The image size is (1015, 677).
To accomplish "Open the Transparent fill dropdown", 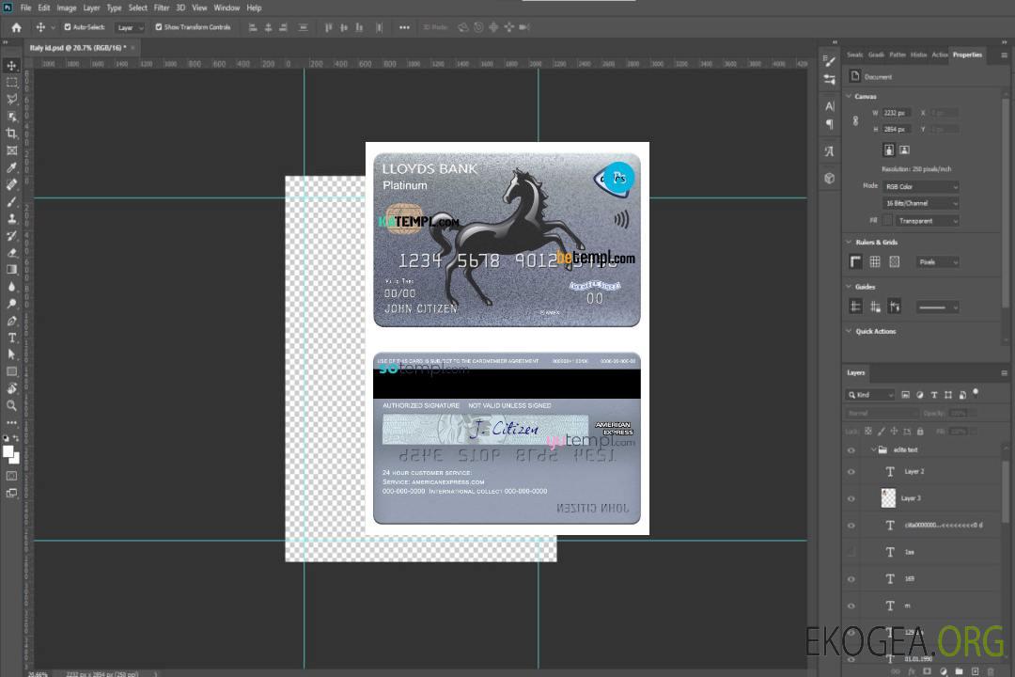I will pos(927,221).
